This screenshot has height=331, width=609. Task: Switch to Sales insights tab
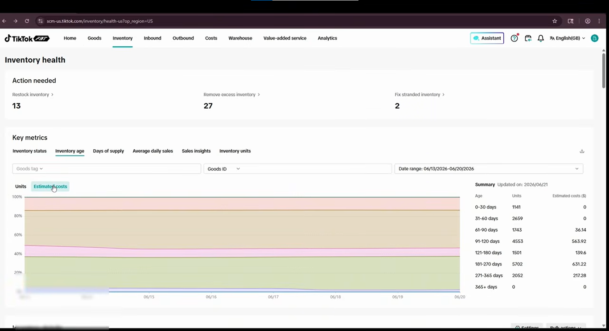196,151
